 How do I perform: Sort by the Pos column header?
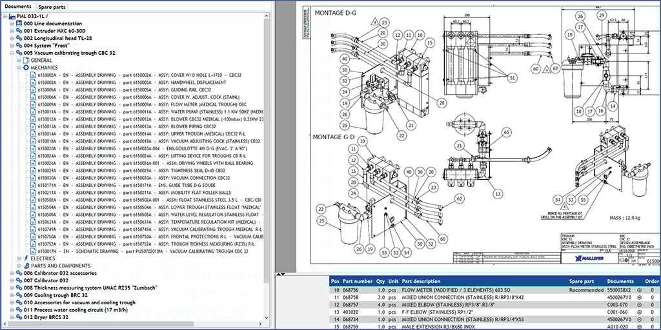coord(335,281)
